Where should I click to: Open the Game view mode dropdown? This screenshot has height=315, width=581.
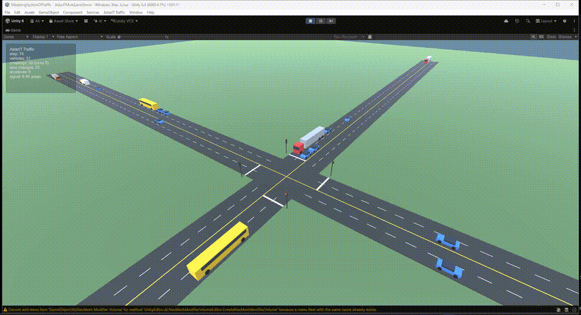coord(16,37)
